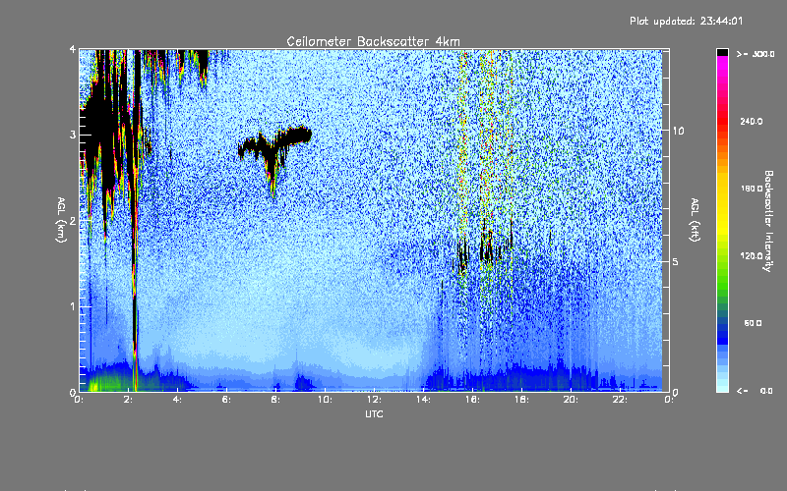
Task: Click the "20:" UTC tick label
Action: [571, 400]
